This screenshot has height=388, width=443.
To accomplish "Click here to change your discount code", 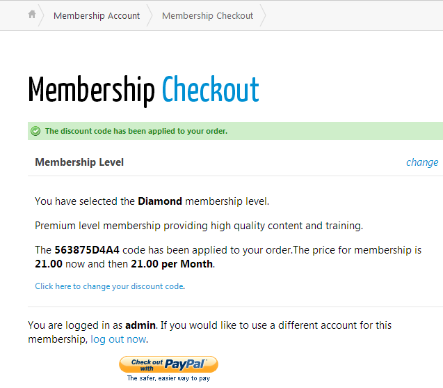I will click(x=109, y=286).
